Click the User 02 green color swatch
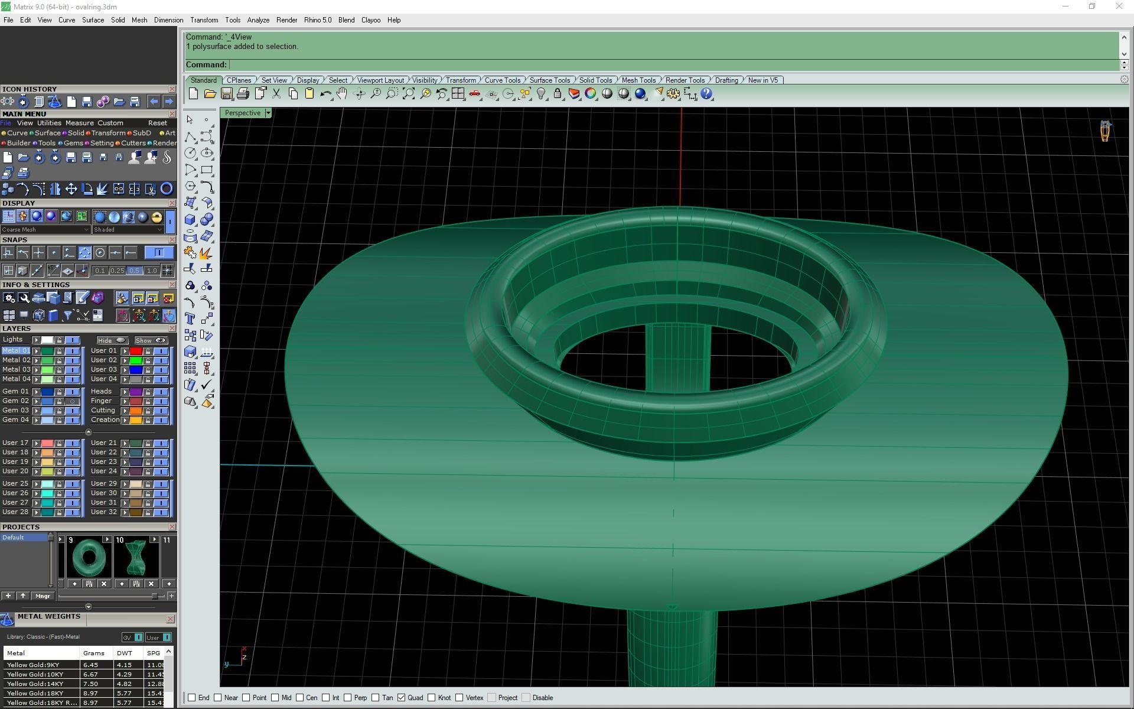 point(136,360)
